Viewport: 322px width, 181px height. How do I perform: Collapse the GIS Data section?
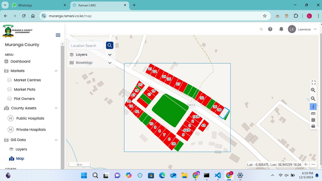[x=56, y=140]
